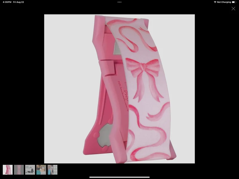Screen dimensions: 239x179
Task: Select the second thumbnail with grey sides
Action: (19, 170)
